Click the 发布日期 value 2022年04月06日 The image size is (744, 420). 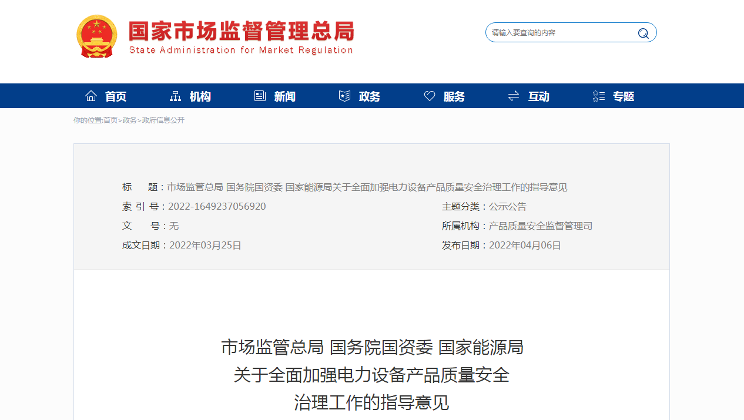pyautogui.click(x=525, y=246)
